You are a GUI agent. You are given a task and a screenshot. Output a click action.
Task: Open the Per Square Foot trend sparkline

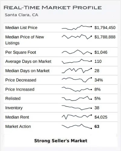pos(77,52)
